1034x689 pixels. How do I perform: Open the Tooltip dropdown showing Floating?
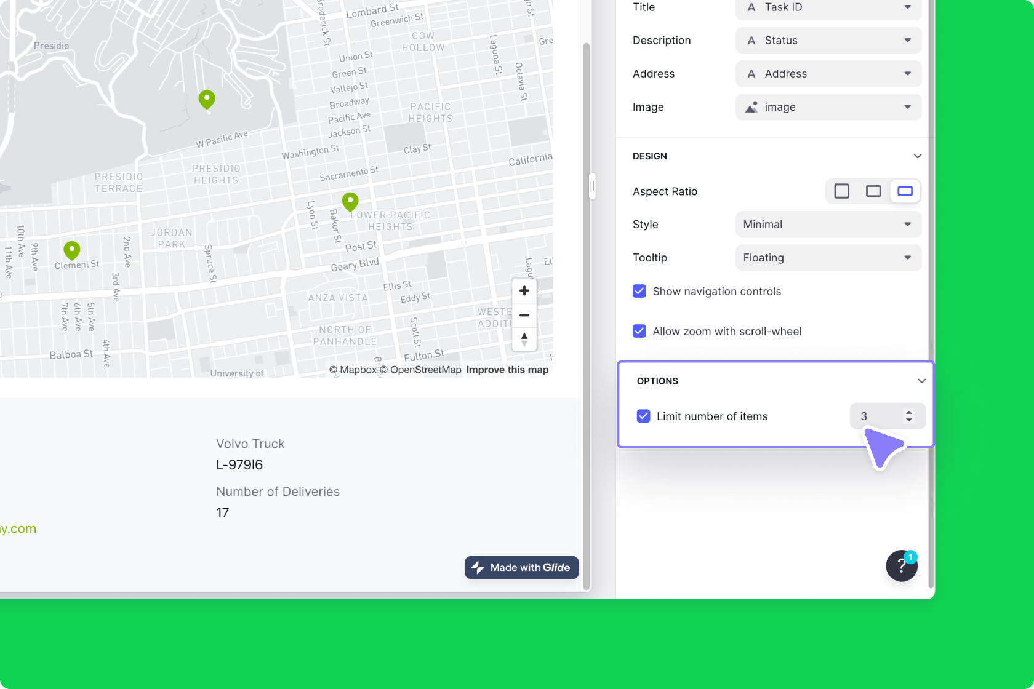click(x=828, y=258)
